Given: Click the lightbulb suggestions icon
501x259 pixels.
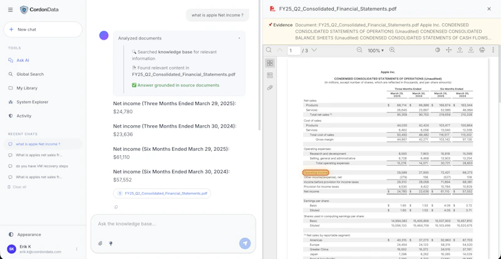Looking at the screenshot, I should coord(111,243).
